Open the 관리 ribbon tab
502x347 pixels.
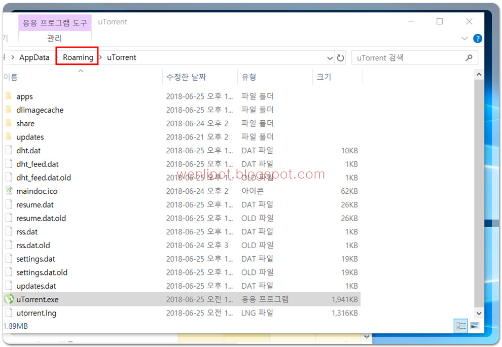pos(54,39)
